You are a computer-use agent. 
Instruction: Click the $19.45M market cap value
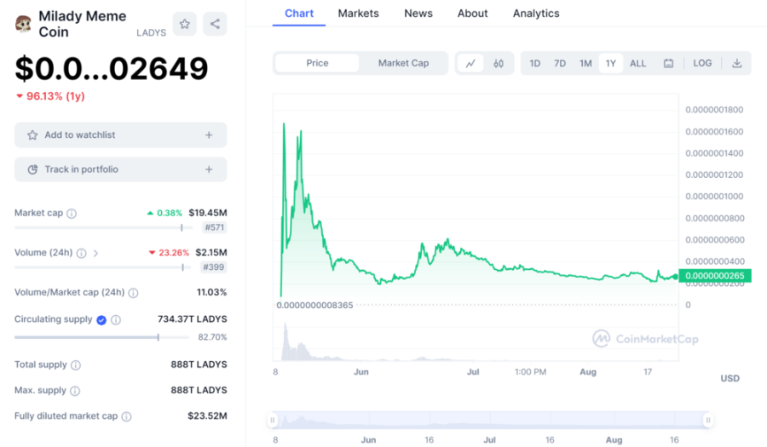pos(208,213)
